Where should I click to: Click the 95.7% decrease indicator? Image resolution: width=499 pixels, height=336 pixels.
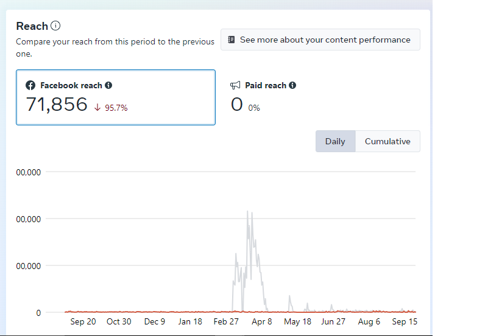click(116, 108)
